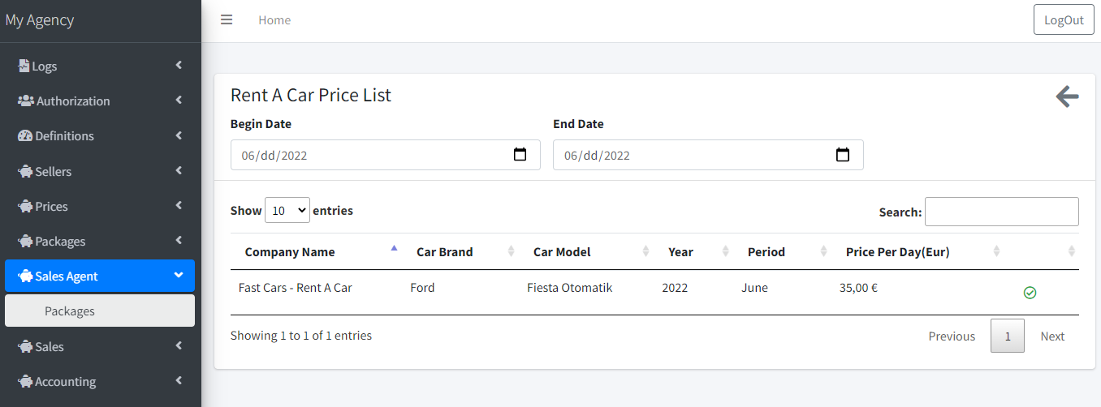Image resolution: width=1101 pixels, height=407 pixels.
Task: Click into the Search input field
Action: (1001, 212)
